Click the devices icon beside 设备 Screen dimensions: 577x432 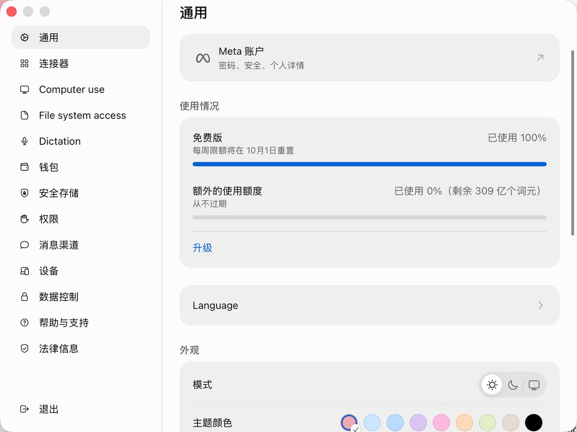point(25,271)
